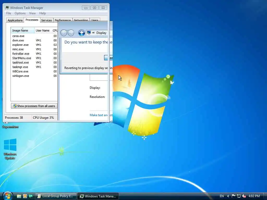
Task: Open the 4:02 PM clock
Action: coord(254,196)
